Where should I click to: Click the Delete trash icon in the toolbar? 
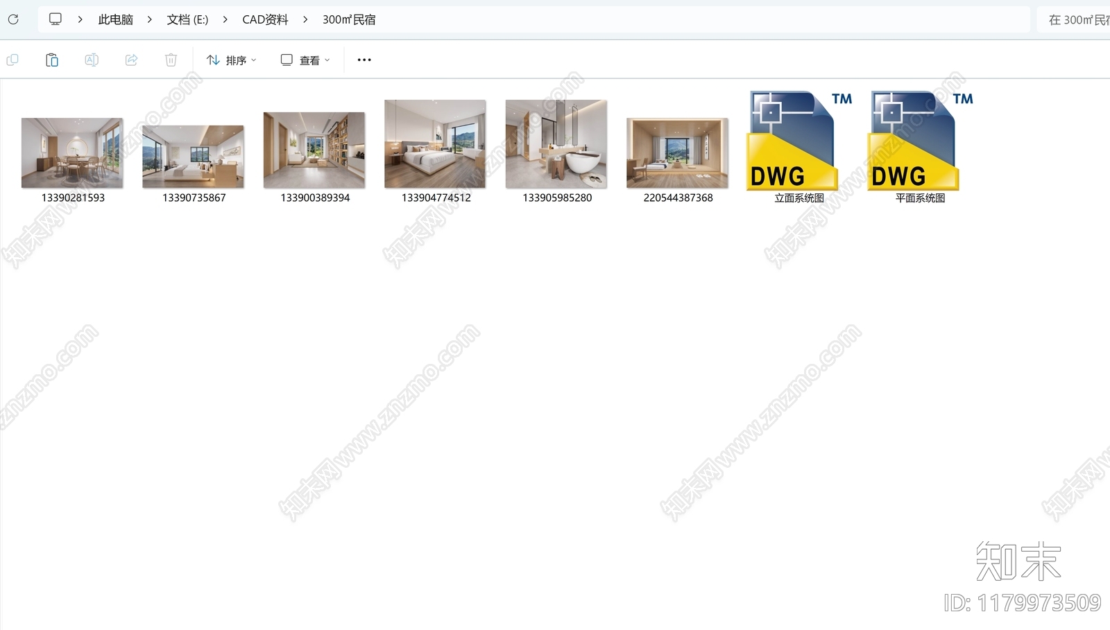point(171,60)
